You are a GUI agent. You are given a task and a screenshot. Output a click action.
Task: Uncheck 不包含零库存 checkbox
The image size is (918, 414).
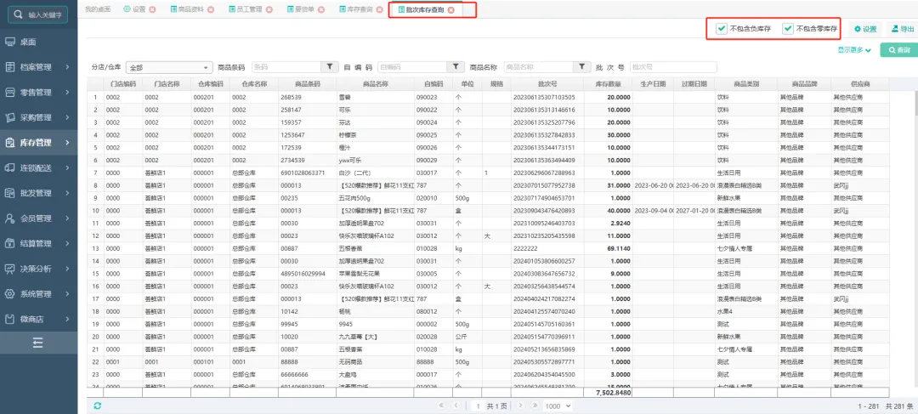788,29
